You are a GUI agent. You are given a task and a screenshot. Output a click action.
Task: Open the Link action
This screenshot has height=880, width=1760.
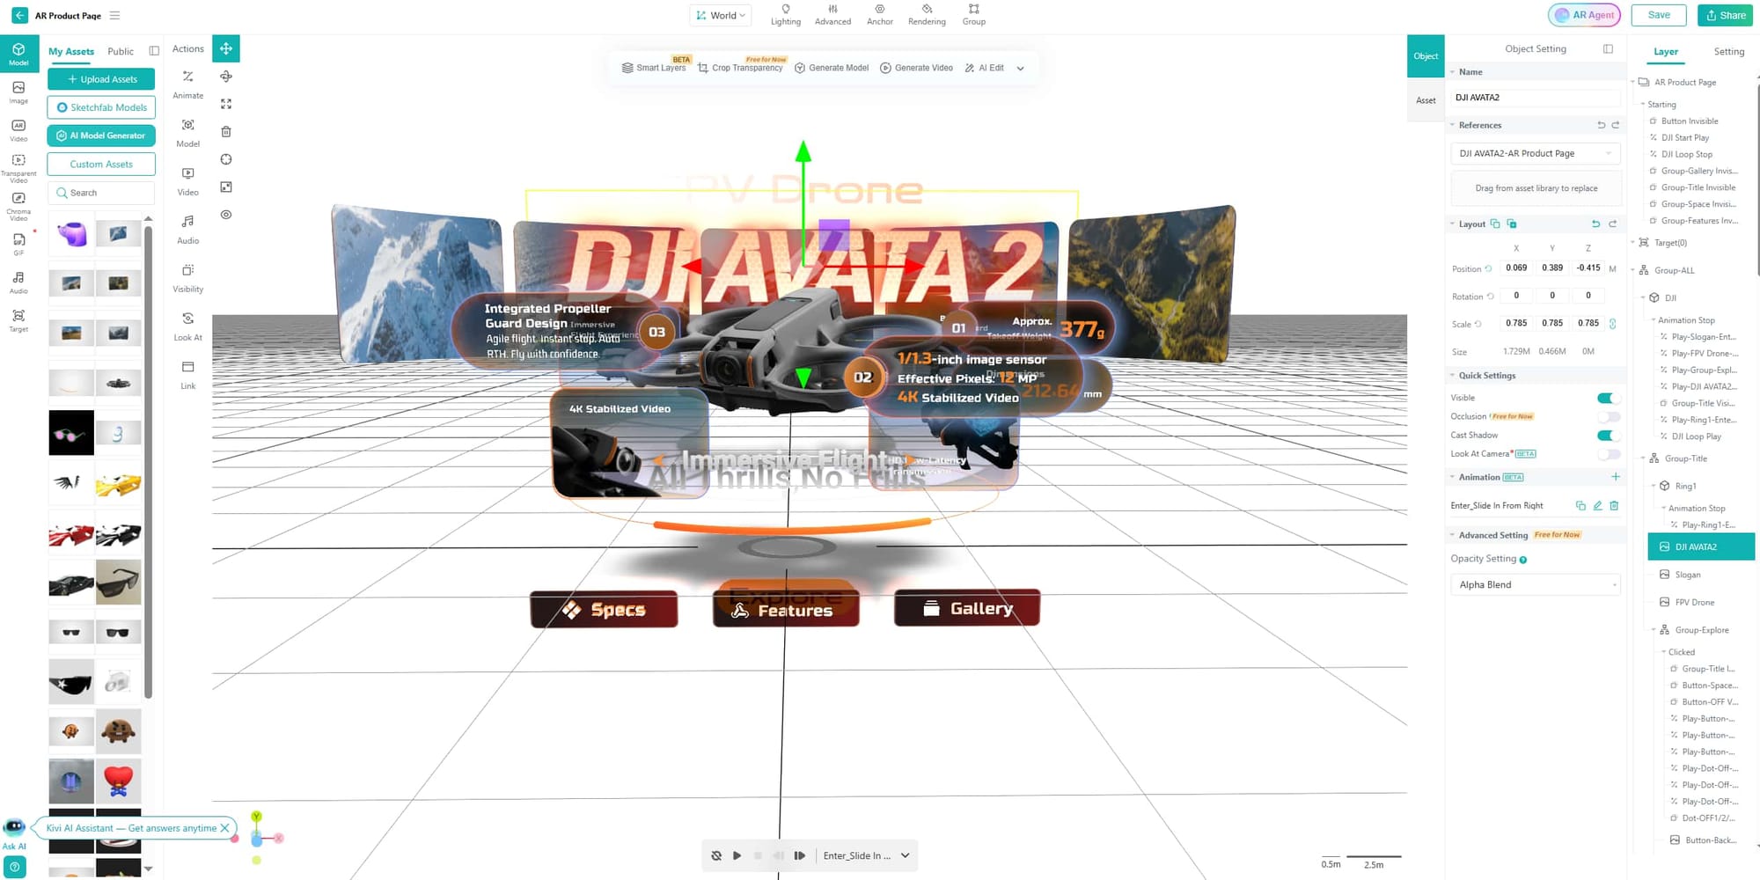187,375
